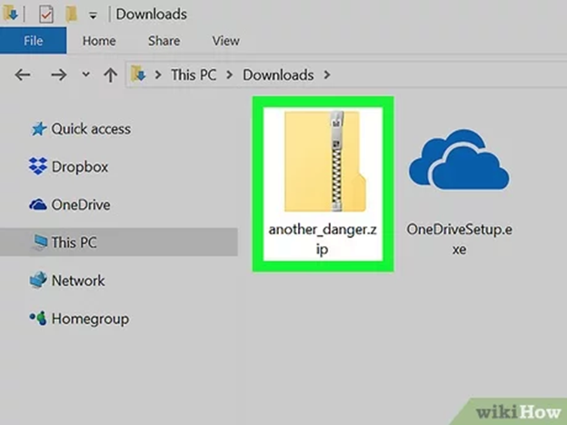Go up one folder level
The width and height of the screenshot is (567, 425).
tap(111, 75)
